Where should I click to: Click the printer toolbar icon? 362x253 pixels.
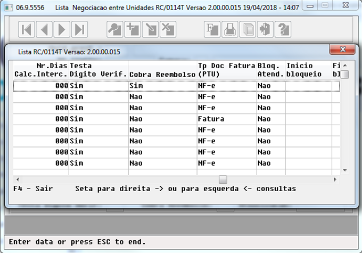(x=230, y=29)
